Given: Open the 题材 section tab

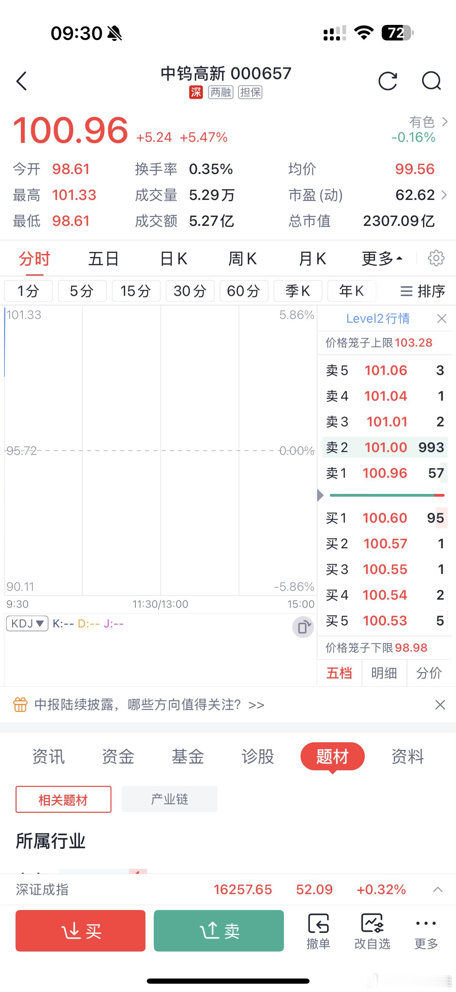Looking at the screenshot, I should [x=333, y=756].
